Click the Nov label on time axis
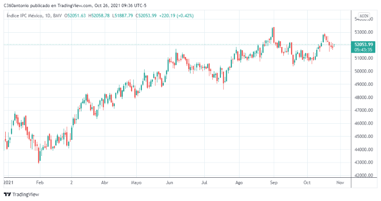 tap(340, 182)
